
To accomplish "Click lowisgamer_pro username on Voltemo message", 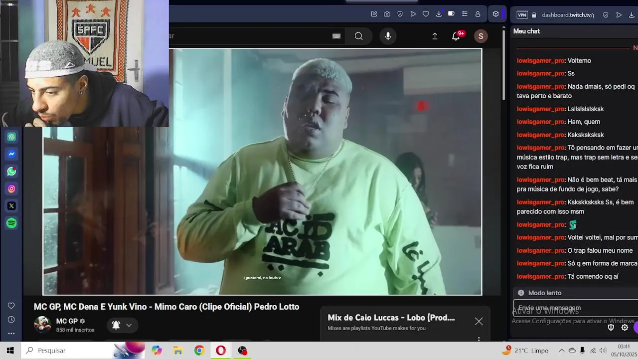I will (x=540, y=60).
